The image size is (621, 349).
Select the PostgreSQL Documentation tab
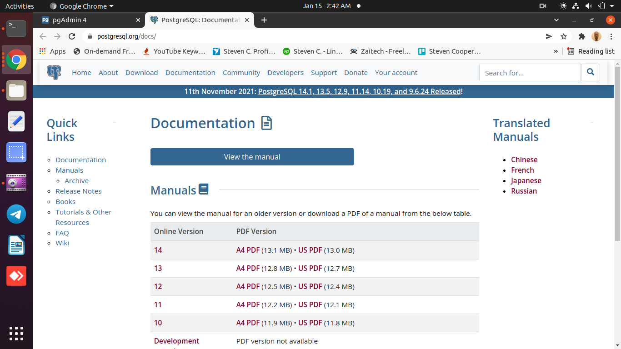(x=200, y=20)
